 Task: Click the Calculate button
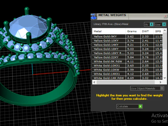129,106
